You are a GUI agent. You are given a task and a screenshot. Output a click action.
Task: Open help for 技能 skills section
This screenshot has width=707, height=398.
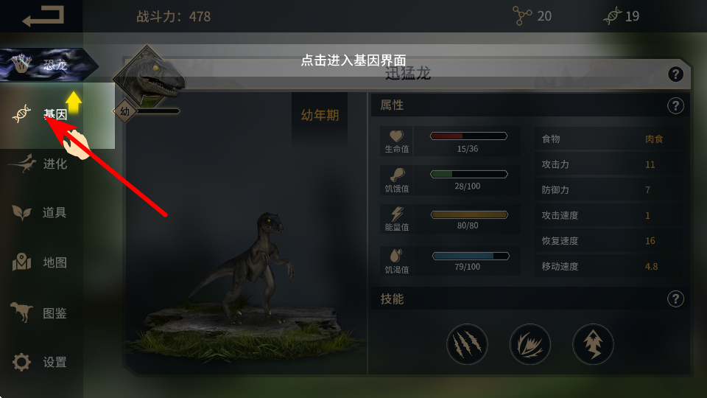coord(675,298)
